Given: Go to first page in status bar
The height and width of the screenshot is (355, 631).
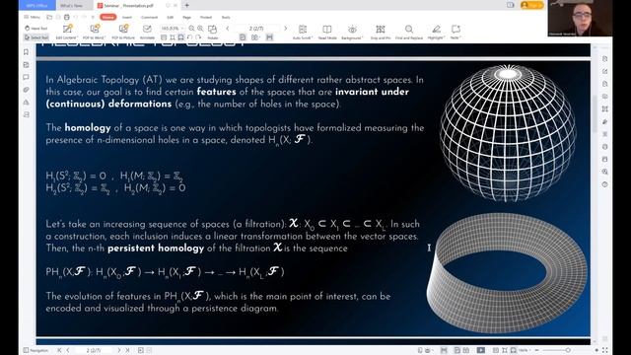Looking at the screenshot, I should click(x=59, y=350).
